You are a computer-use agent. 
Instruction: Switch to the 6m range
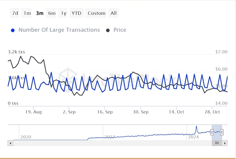tap(51, 13)
